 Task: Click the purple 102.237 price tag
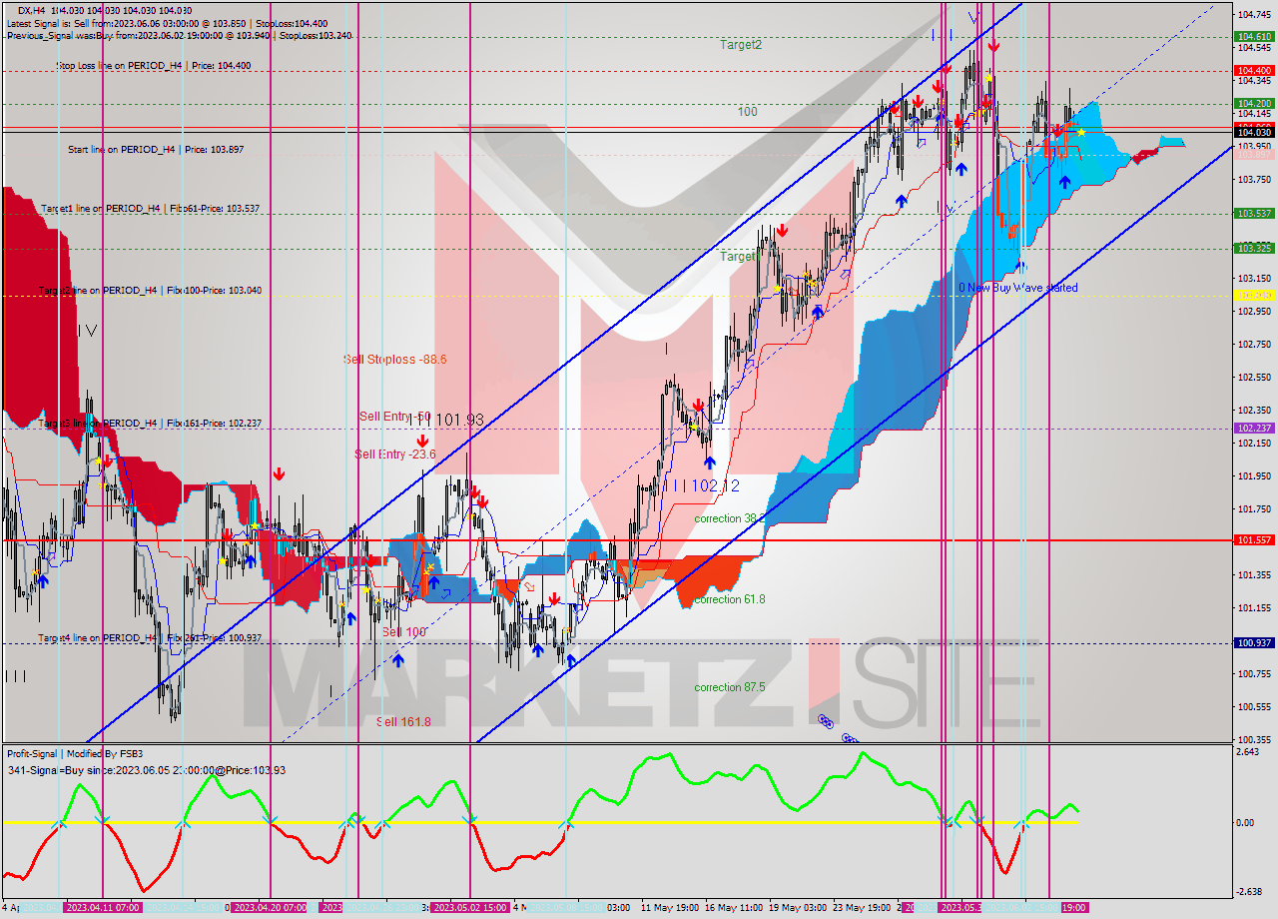(1254, 428)
